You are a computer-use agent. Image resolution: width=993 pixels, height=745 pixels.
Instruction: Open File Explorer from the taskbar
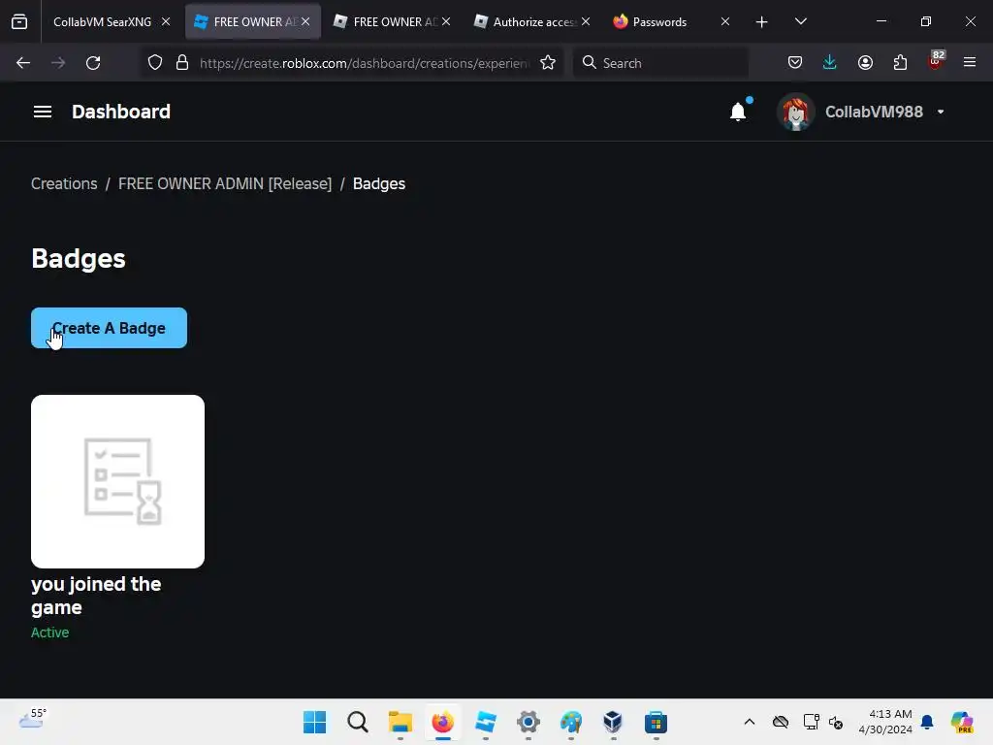400,722
